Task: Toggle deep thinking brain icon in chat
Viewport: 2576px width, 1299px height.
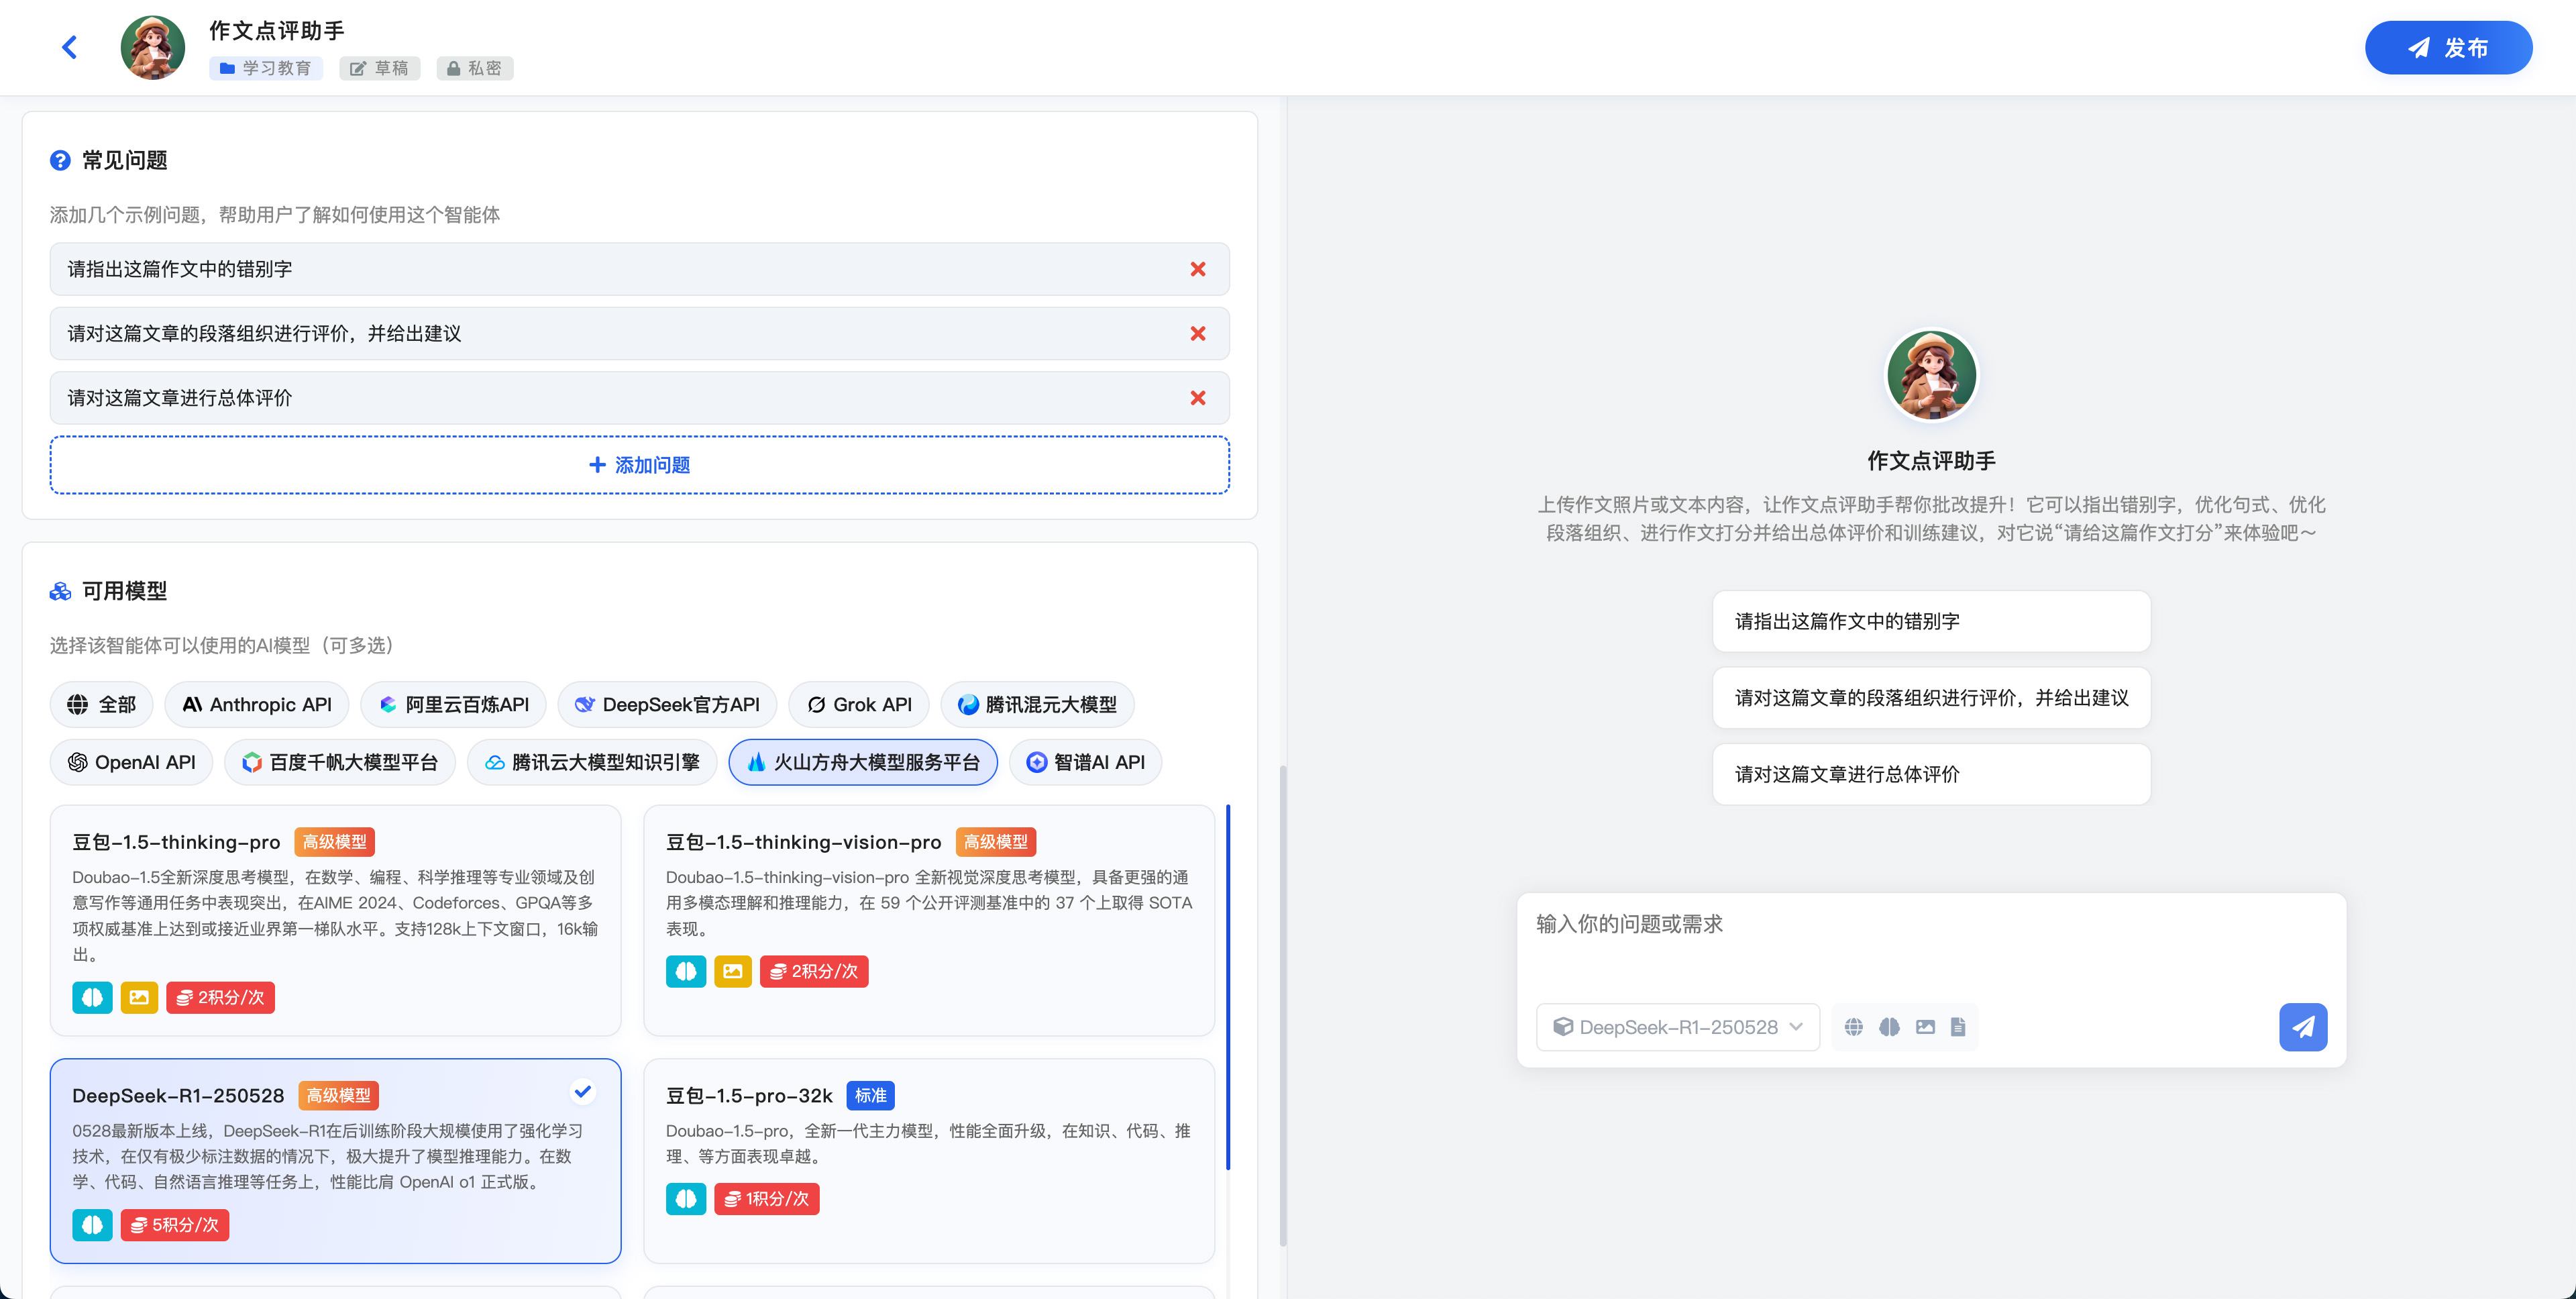Action: 1889,1027
